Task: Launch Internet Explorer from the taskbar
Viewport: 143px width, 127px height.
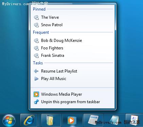Action: point(29,121)
